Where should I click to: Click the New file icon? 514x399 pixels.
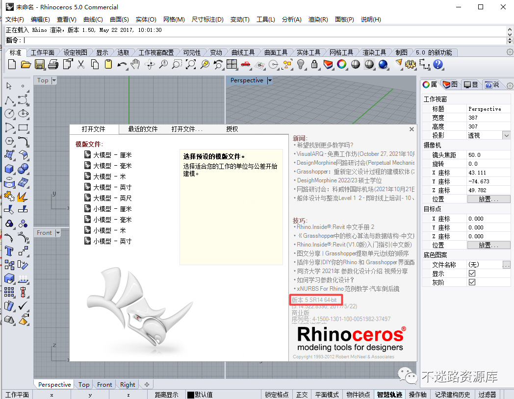click(x=12, y=64)
